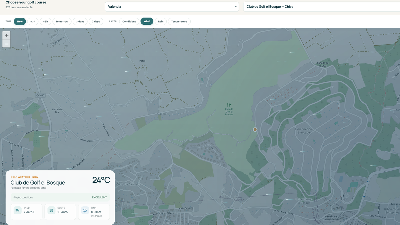
Task: Click the golfer icon on Club de Golf El Bosque
Action: click(229, 105)
